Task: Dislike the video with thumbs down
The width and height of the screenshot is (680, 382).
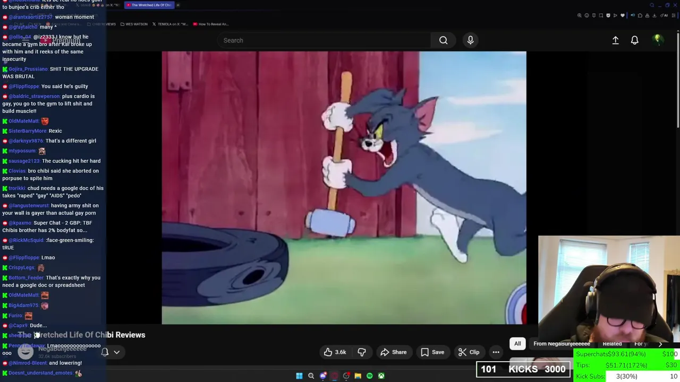Action: 362,352
